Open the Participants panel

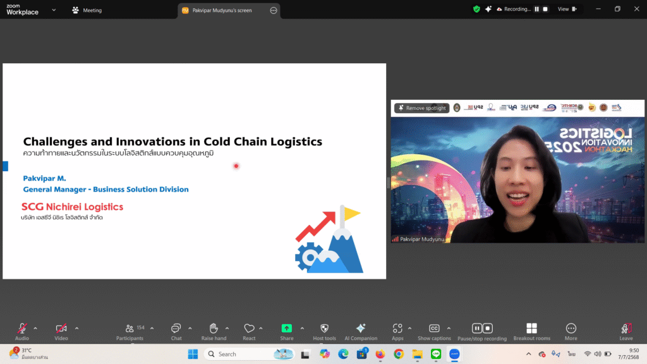coord(130,331)
